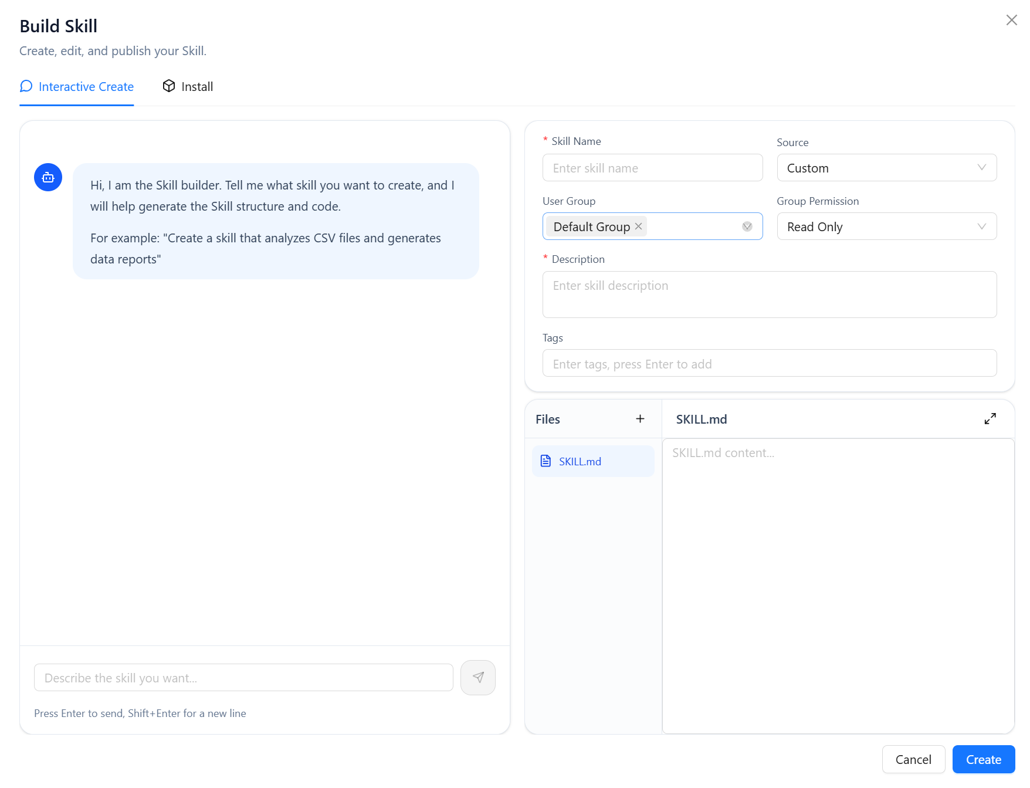Screen dimensions: 1030x788
Task: Click the Skill builder bot avatar
Action: pos(48,177)
